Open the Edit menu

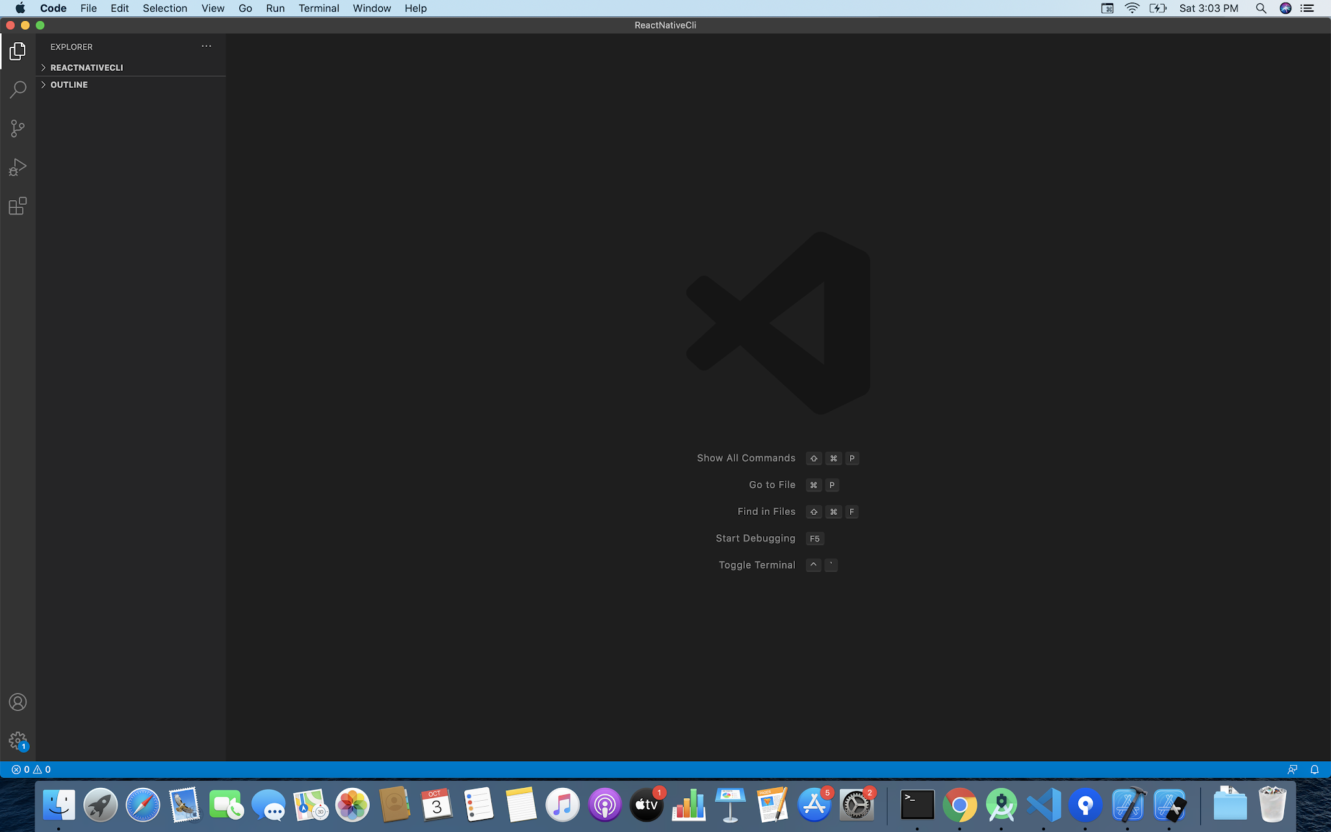tap(120, 8)
